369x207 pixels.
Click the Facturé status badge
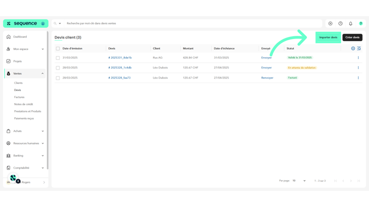(x=292, y=78)
